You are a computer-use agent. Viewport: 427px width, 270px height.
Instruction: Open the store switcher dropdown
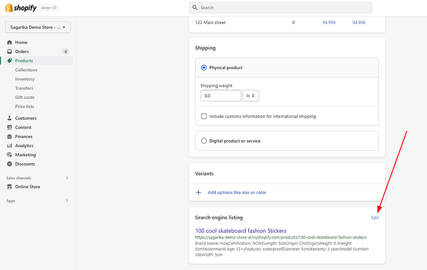coord(38,27)
